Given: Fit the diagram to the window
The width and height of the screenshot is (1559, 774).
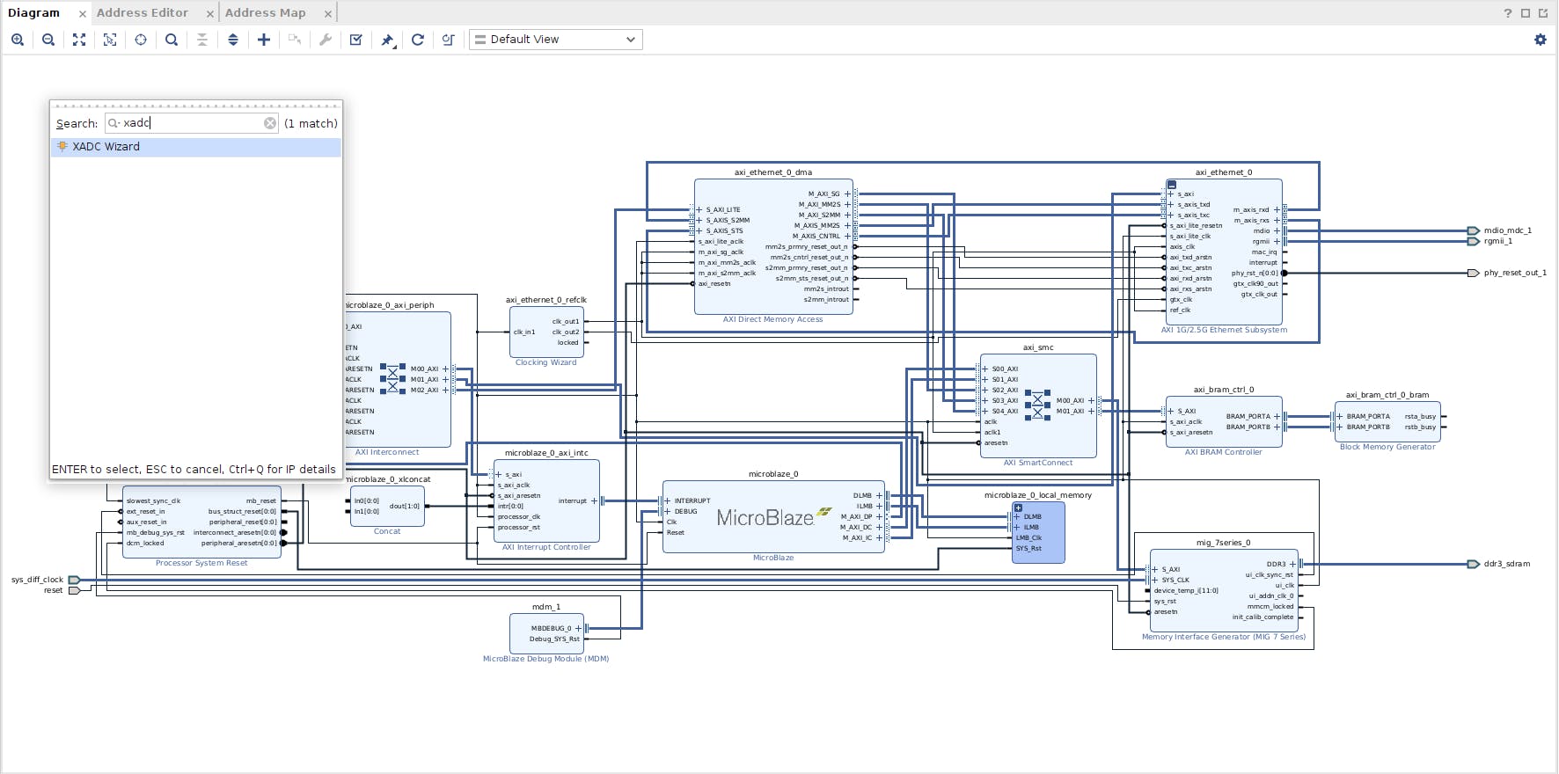Looking at the screenshot, I should point(79,40).
